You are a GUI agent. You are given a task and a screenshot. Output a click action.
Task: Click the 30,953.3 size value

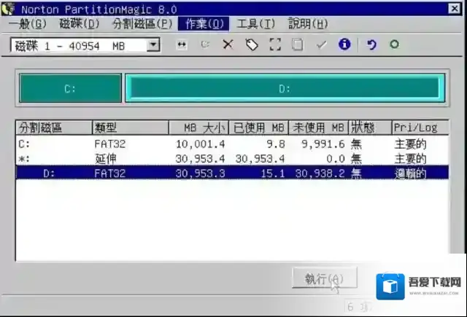(200, 173)
